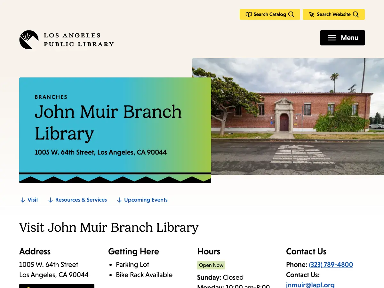The width and height of the screenshot is (384, 288).
Task: Click the magnifier icon in Search Catalog
Action: [291, 14]
